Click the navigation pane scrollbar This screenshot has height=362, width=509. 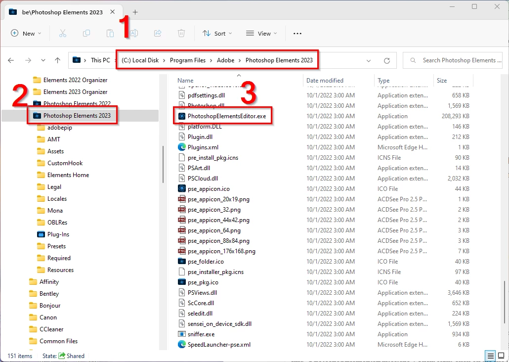[163, 164]
